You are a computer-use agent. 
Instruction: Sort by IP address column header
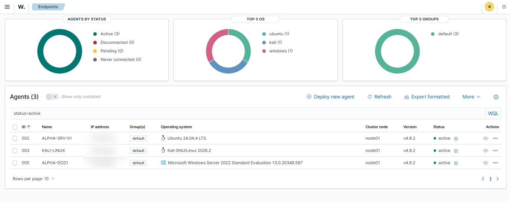(100, 127)
